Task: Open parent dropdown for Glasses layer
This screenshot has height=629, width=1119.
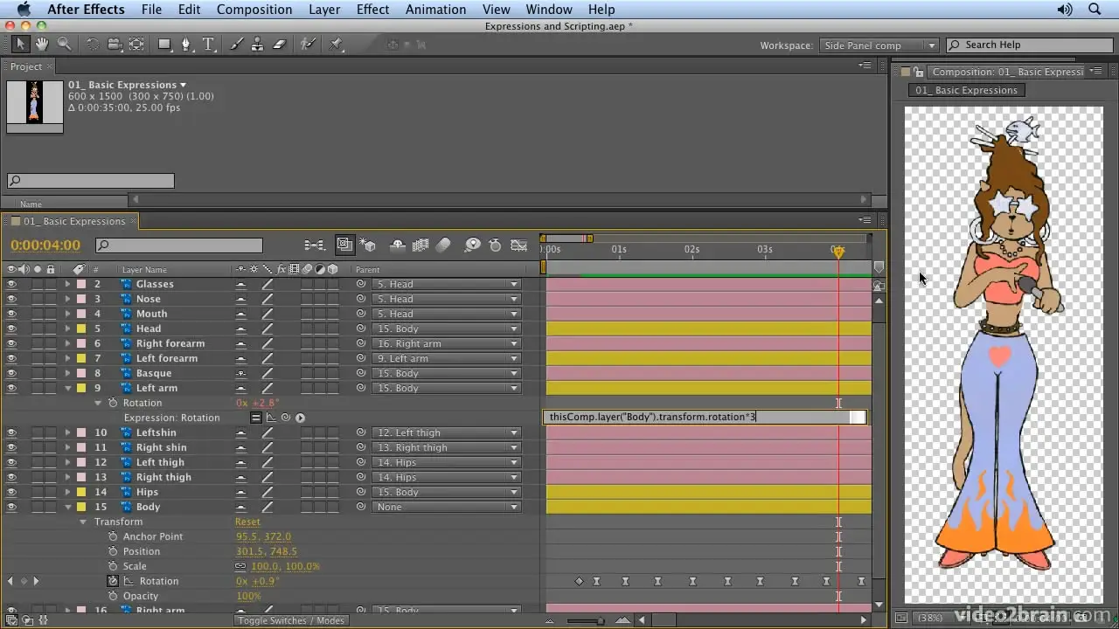Action: 446,284
